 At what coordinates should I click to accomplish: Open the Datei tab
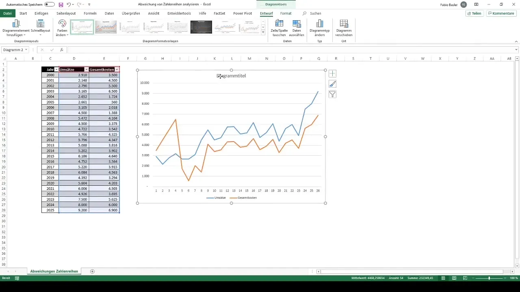(x=7, y=13)
